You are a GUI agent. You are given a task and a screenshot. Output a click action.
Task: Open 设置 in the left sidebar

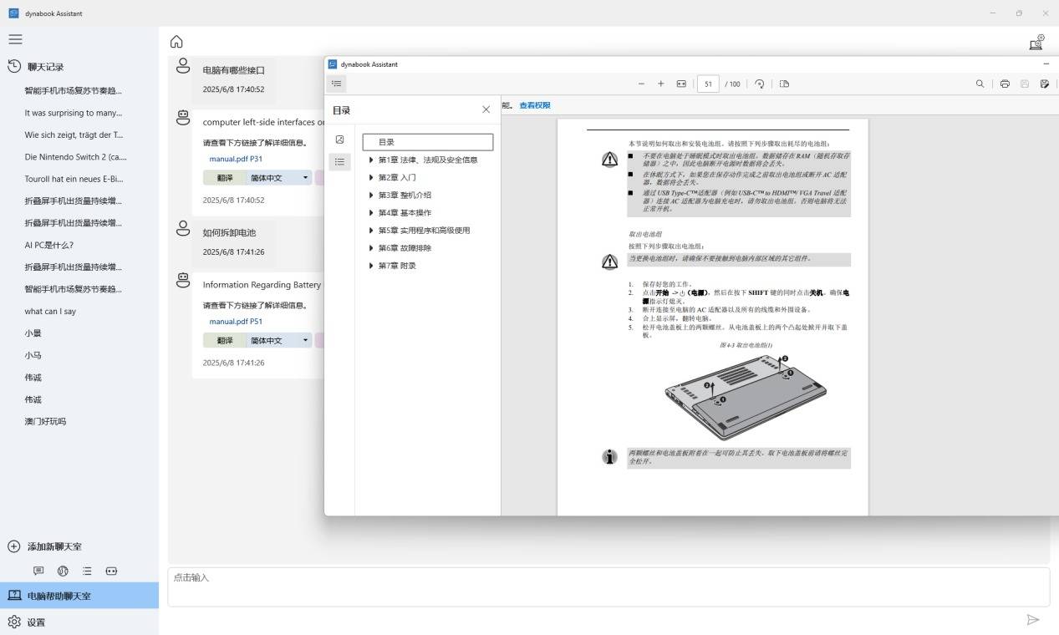(x=36, y=622)
